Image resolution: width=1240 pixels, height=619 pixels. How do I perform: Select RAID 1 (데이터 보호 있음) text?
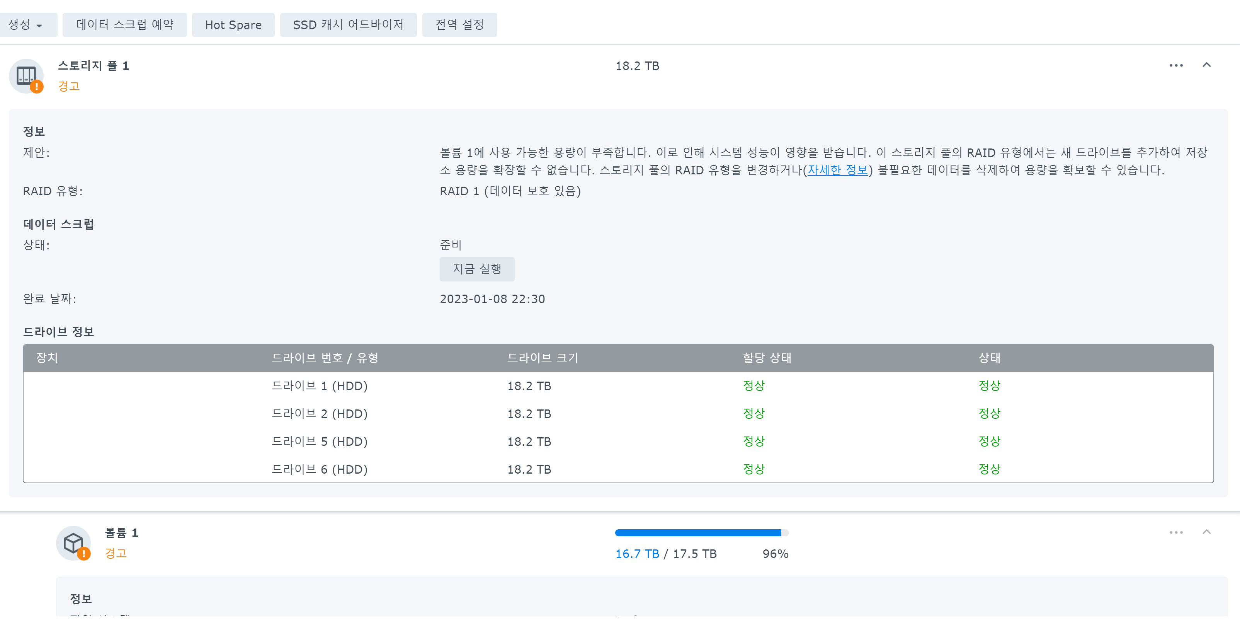510,191
